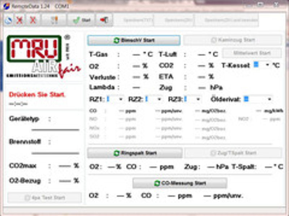This screenshot has height=216, width=289.
Task: Open the RZ3 dropdown list
Action: tap(198, 99)
